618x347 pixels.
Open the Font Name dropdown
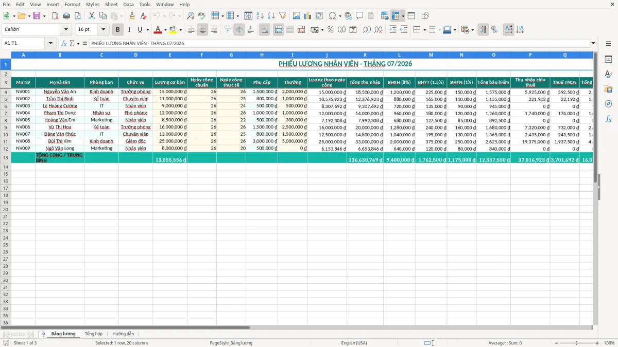(66, 29)
